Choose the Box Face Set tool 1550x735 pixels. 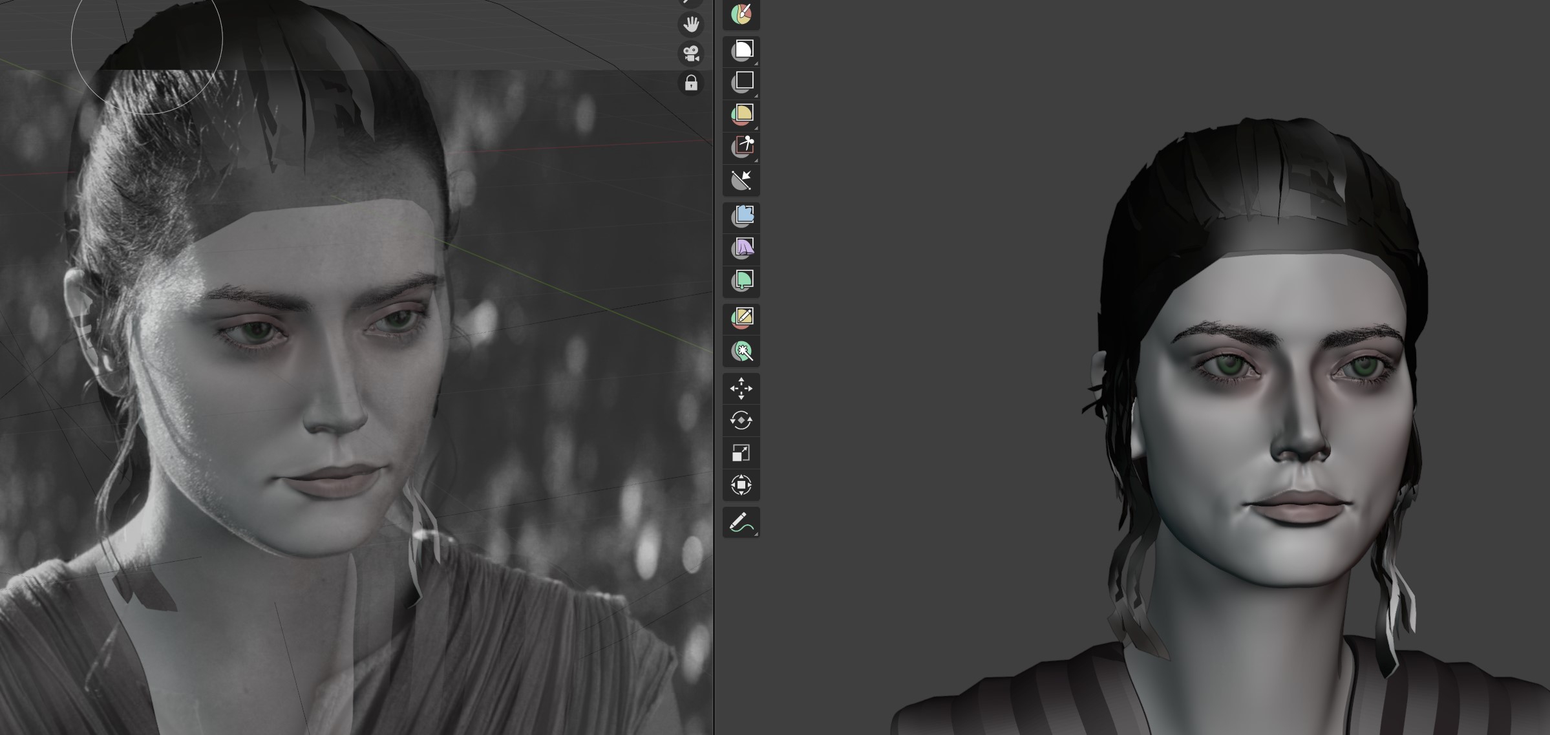pos(741,114)
